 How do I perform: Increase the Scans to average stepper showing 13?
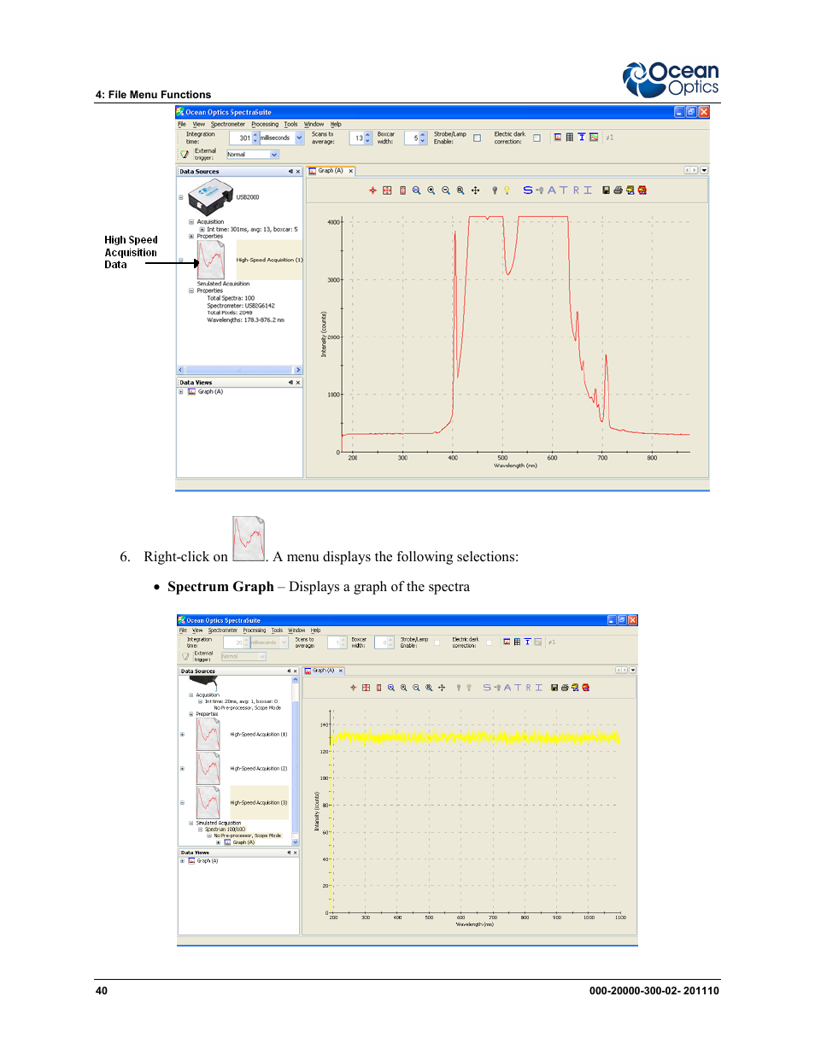(368, 135)
